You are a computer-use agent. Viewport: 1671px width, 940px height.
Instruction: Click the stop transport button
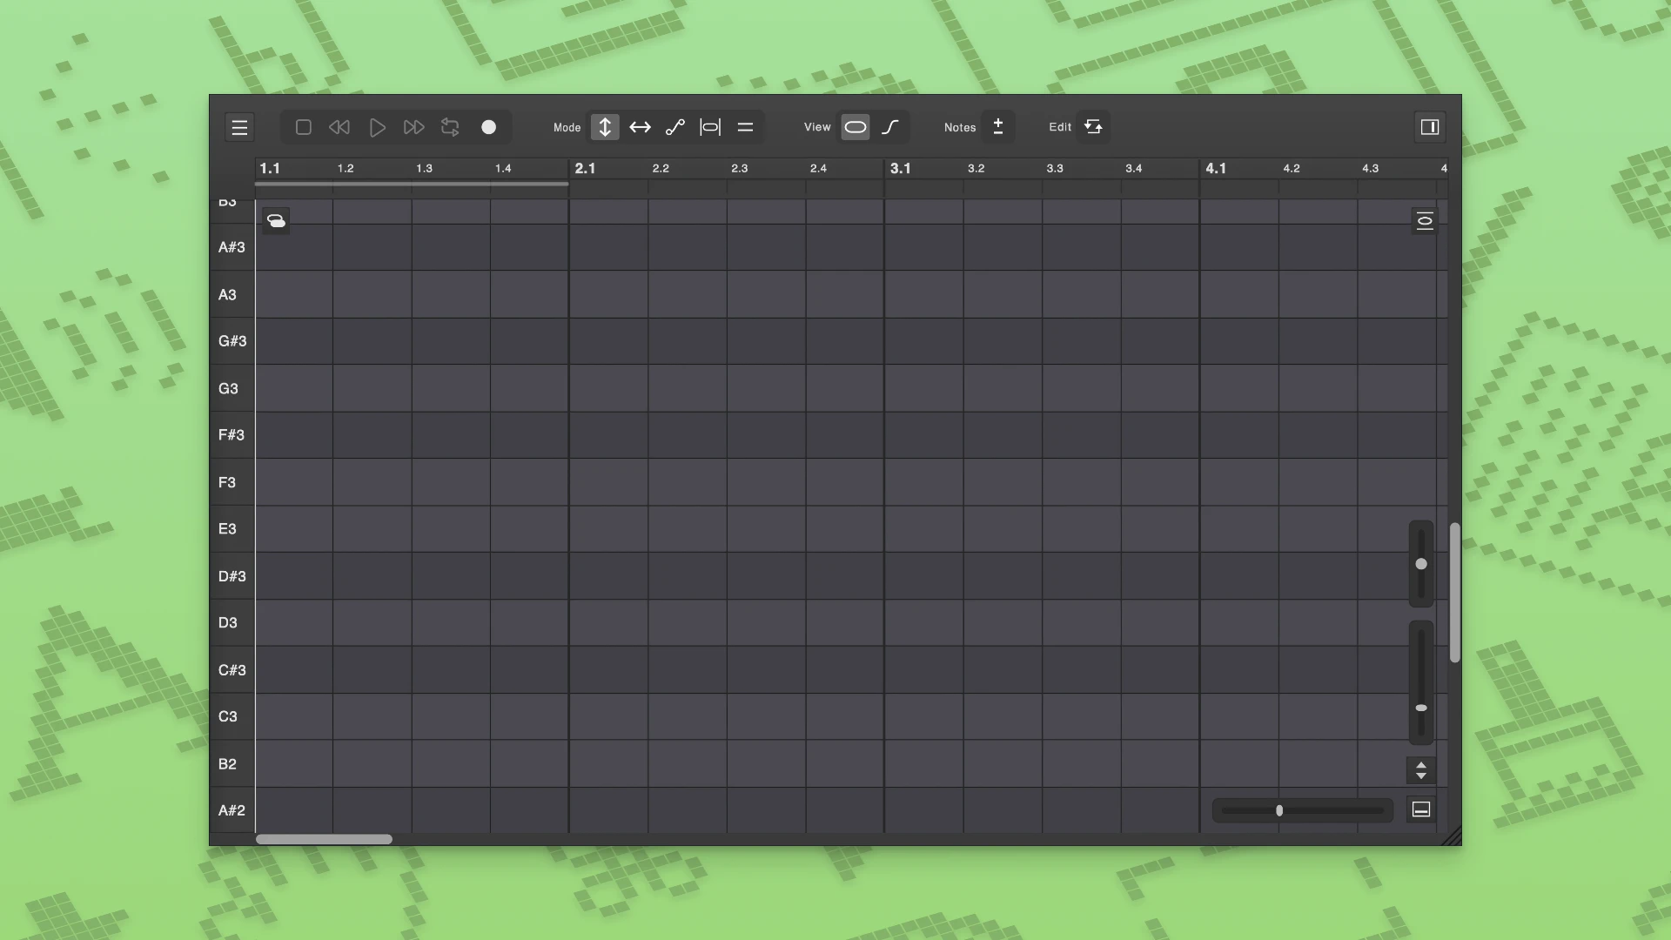[303, 127]
